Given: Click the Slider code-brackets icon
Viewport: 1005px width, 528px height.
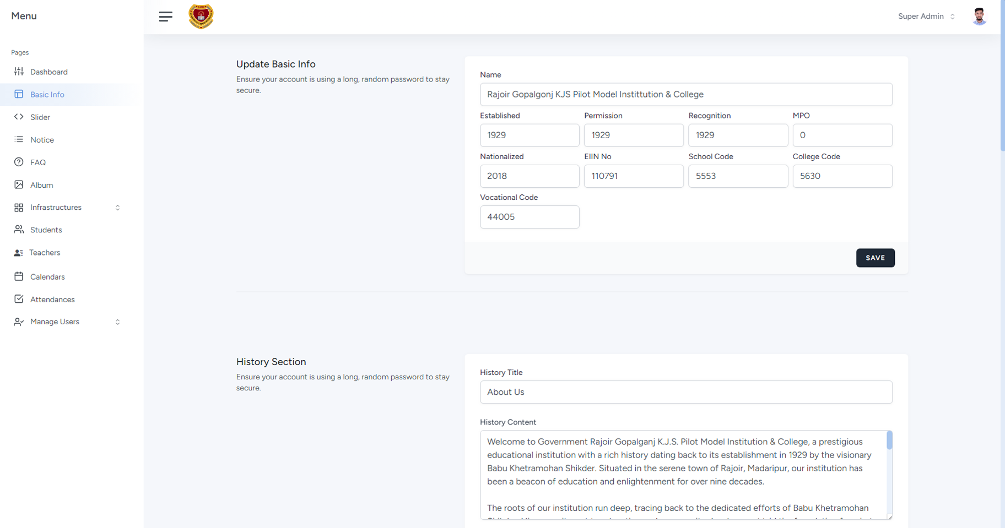Looking at the screenshot, I should point(19,117).
